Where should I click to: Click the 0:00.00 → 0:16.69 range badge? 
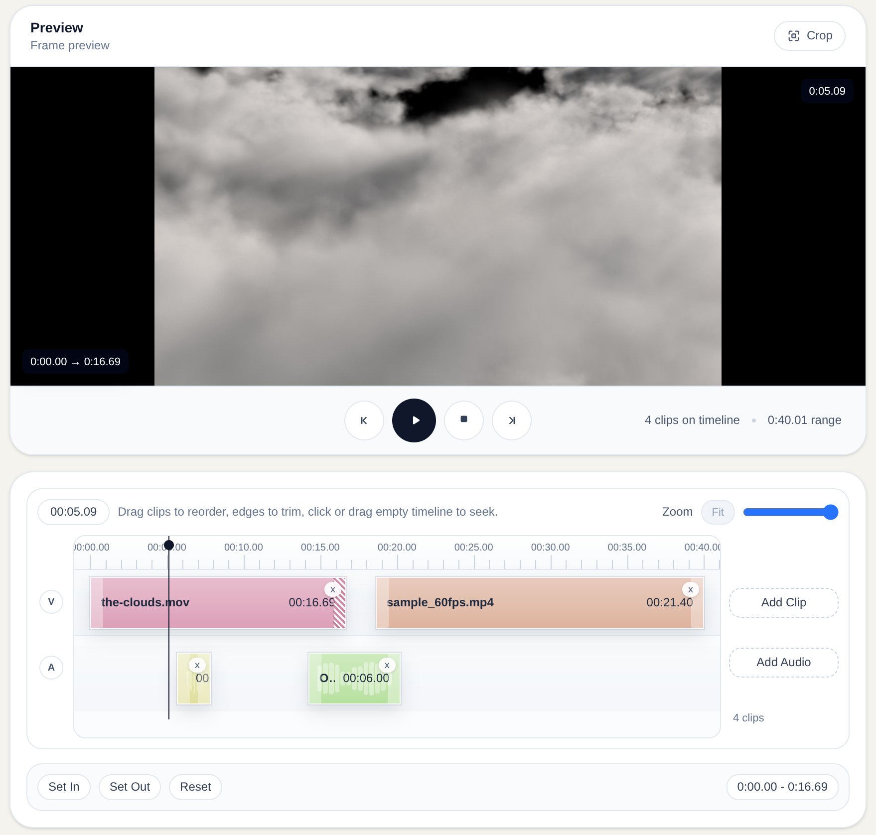75,362
